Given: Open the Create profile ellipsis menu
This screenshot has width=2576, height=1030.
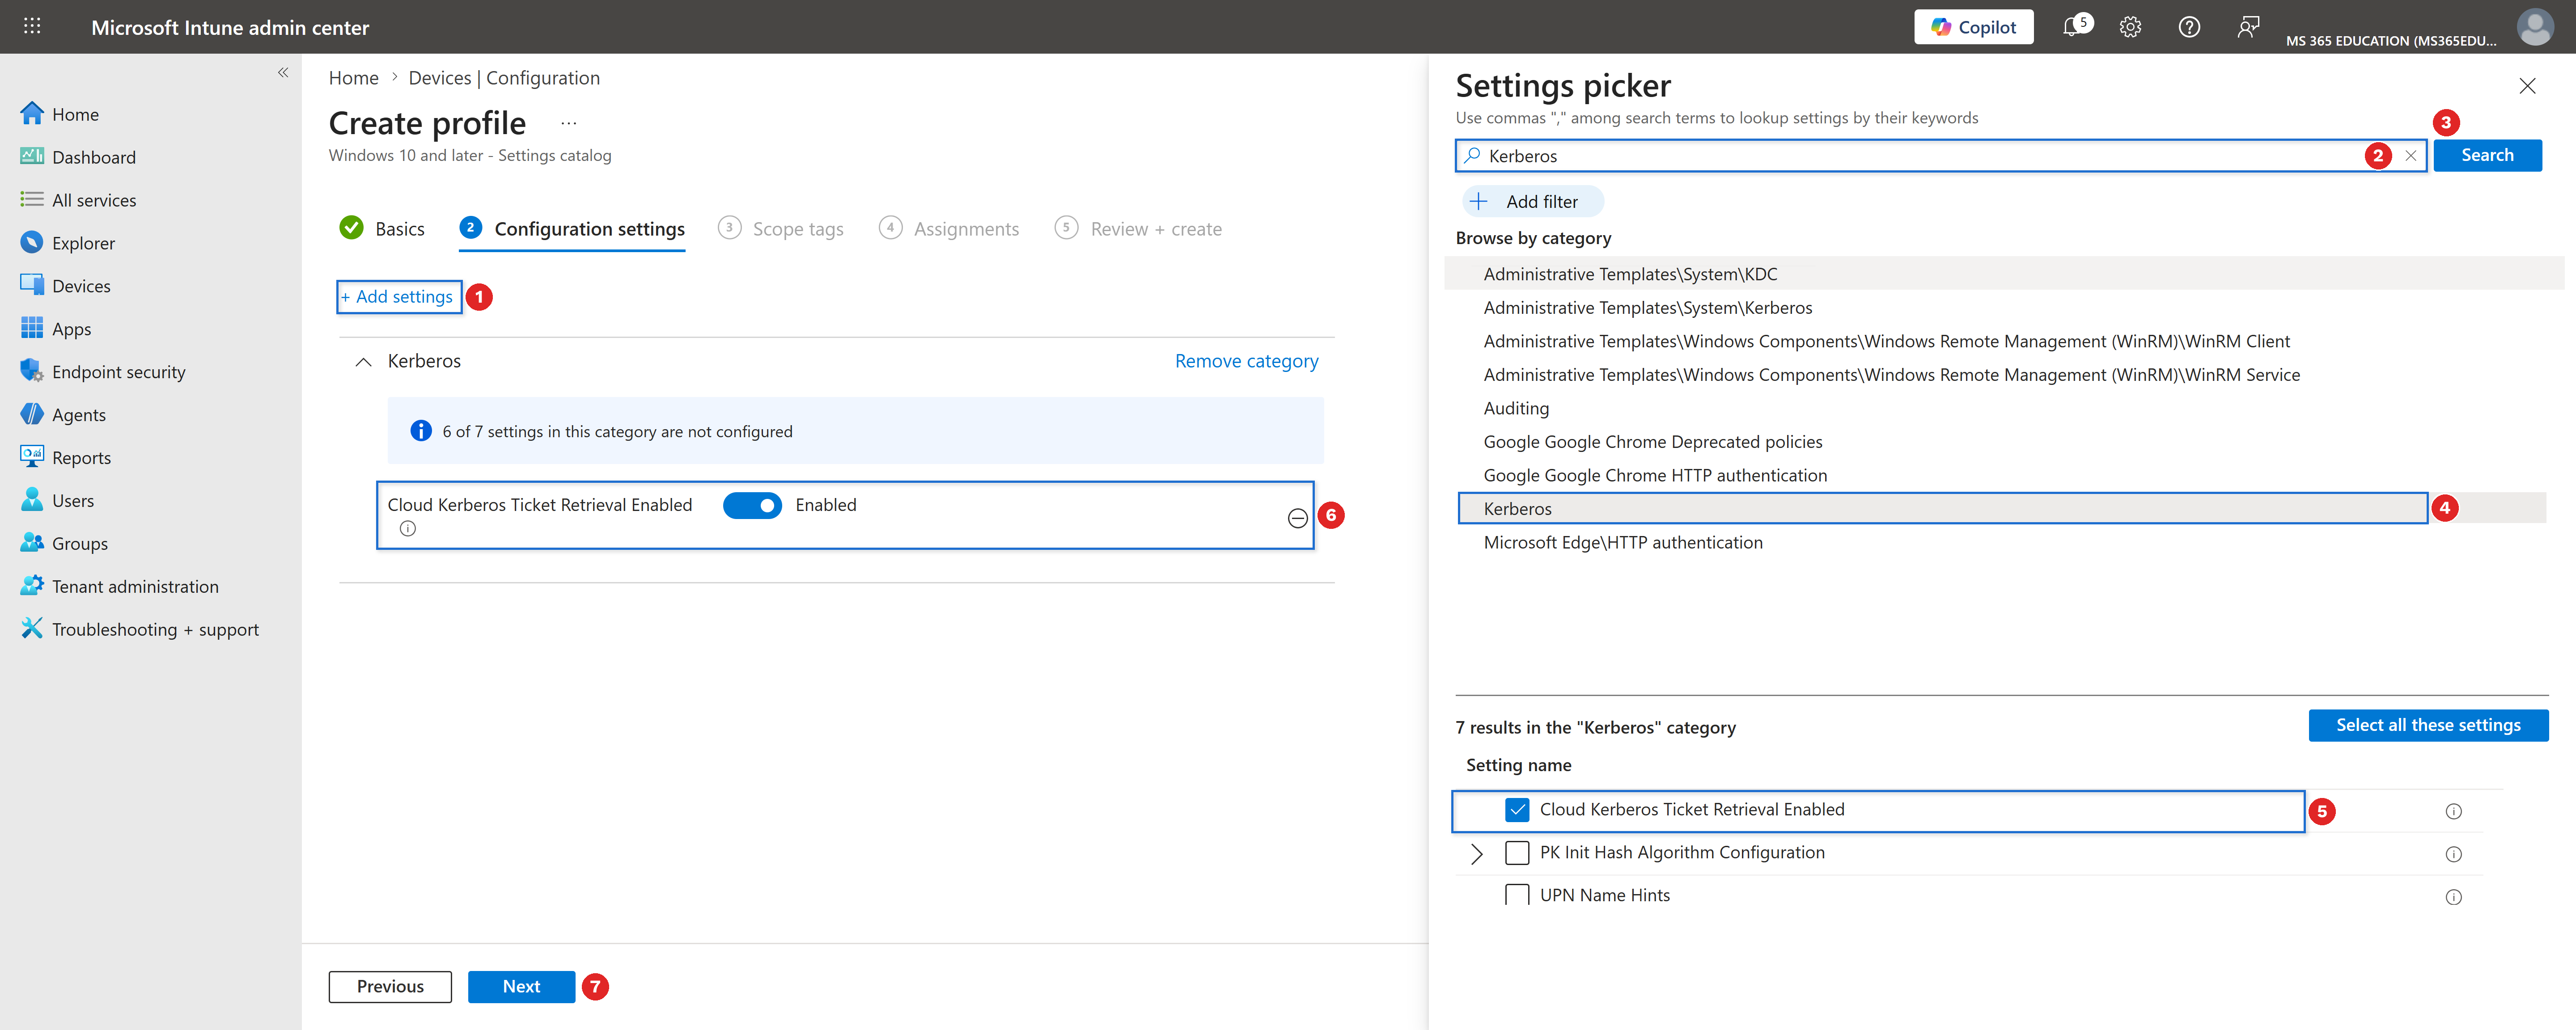Looking at the screenshot, I should coord(568,123).
